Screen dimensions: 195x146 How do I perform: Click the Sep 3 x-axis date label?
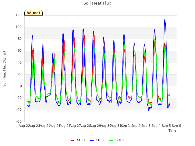click(146, 126)
